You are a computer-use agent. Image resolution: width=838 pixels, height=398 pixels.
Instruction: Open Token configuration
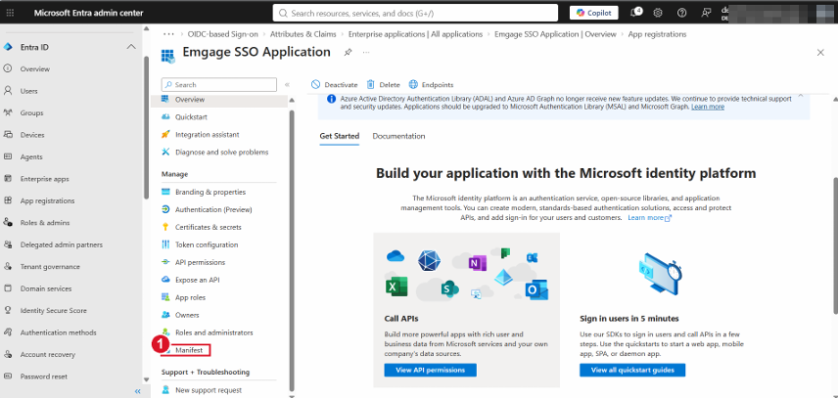point(207,244)
